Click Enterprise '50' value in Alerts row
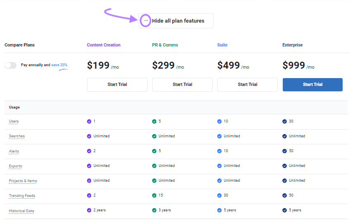 point(291,151)
